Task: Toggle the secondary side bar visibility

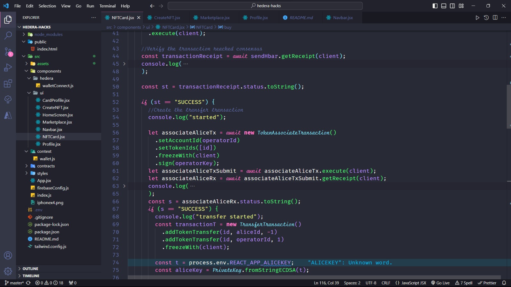Action: click(x=452, y=6)
